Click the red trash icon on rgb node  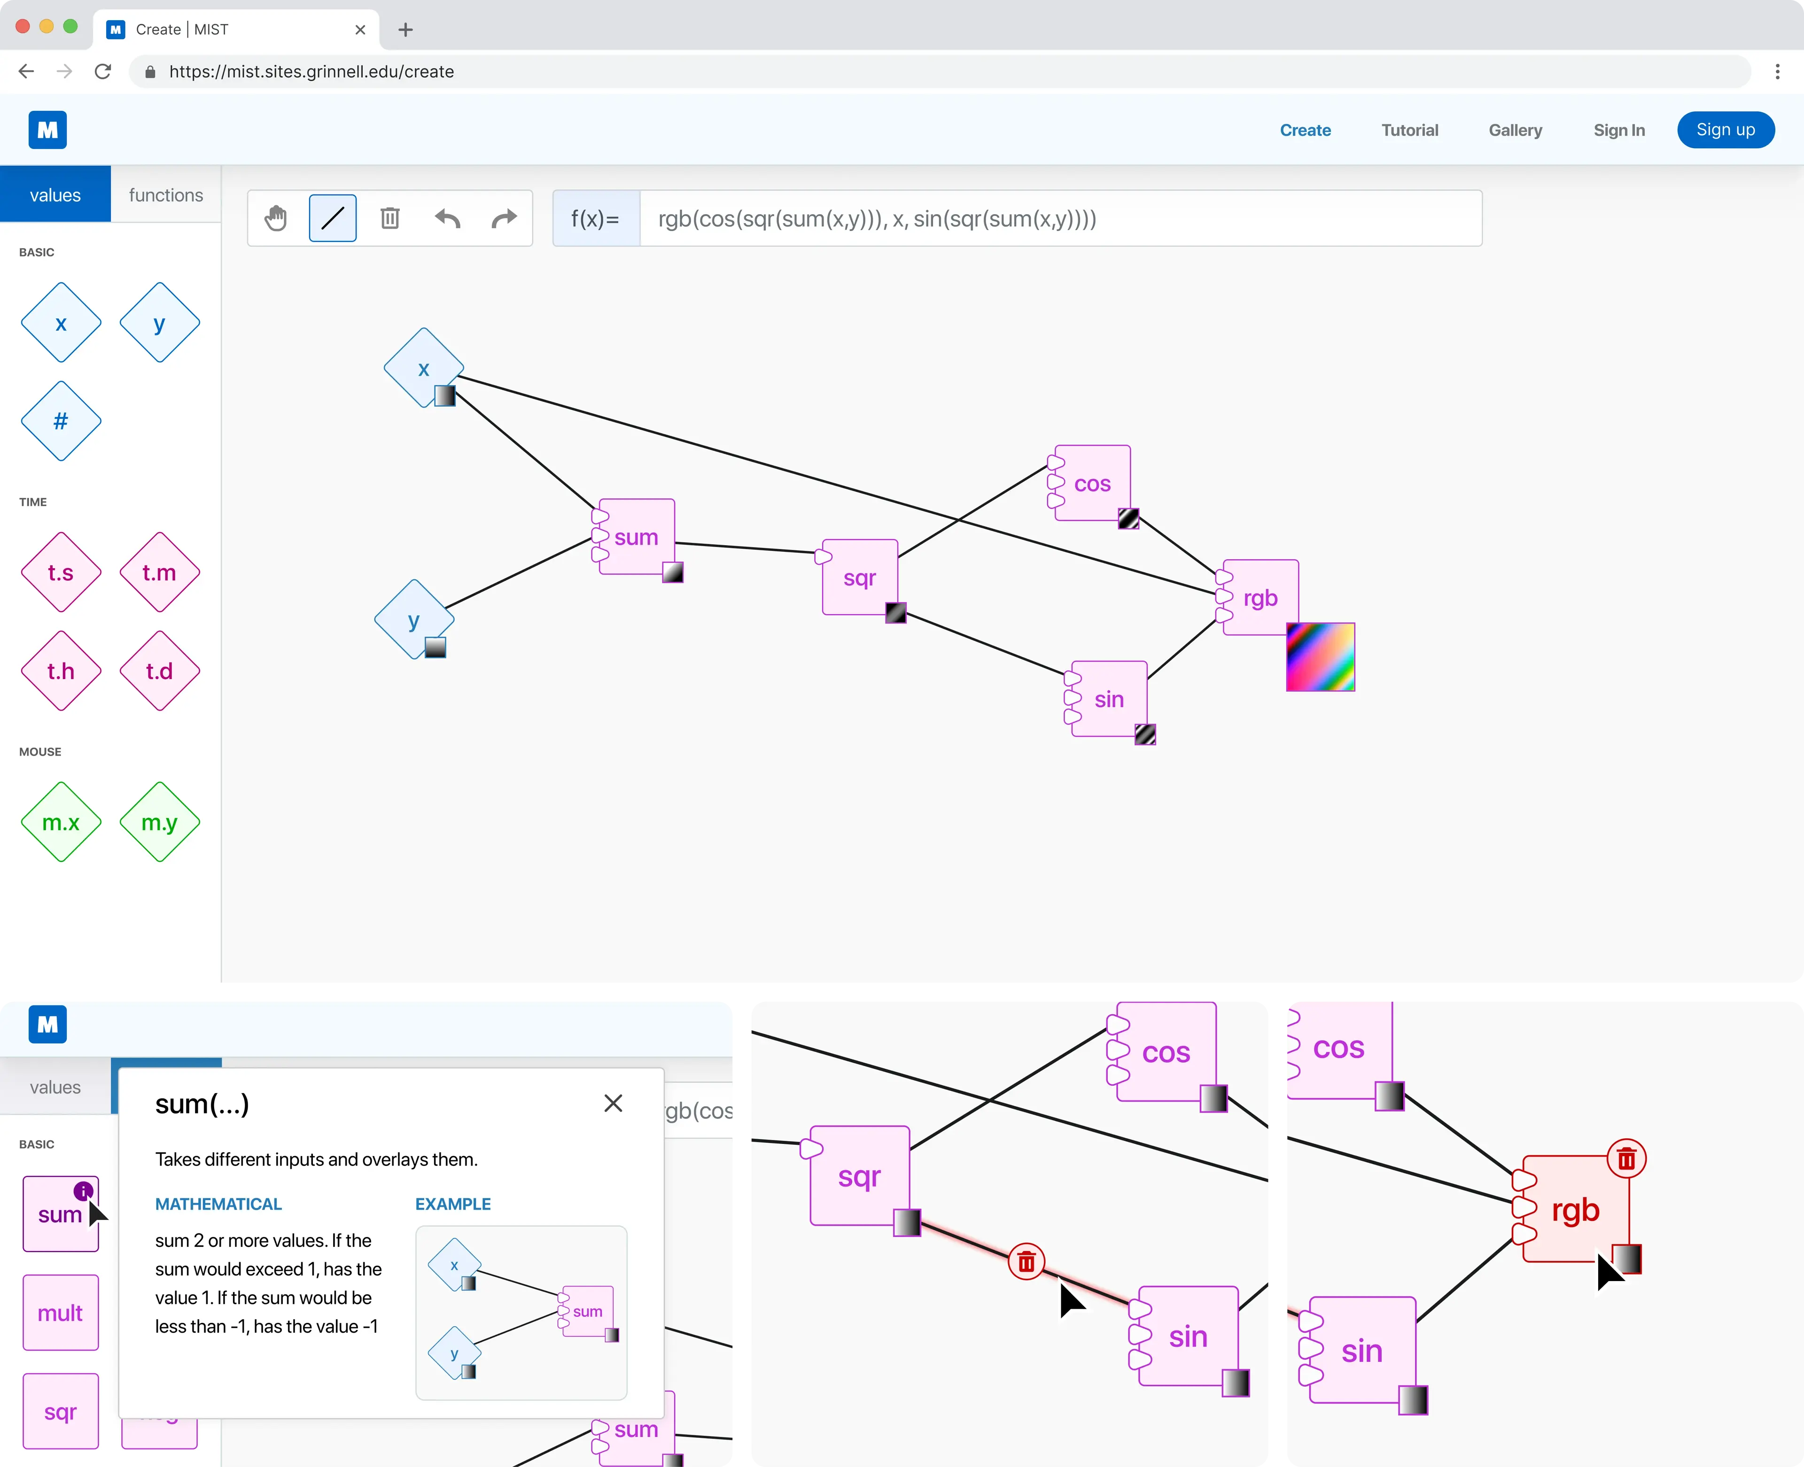click(x=1626, y=1159)
